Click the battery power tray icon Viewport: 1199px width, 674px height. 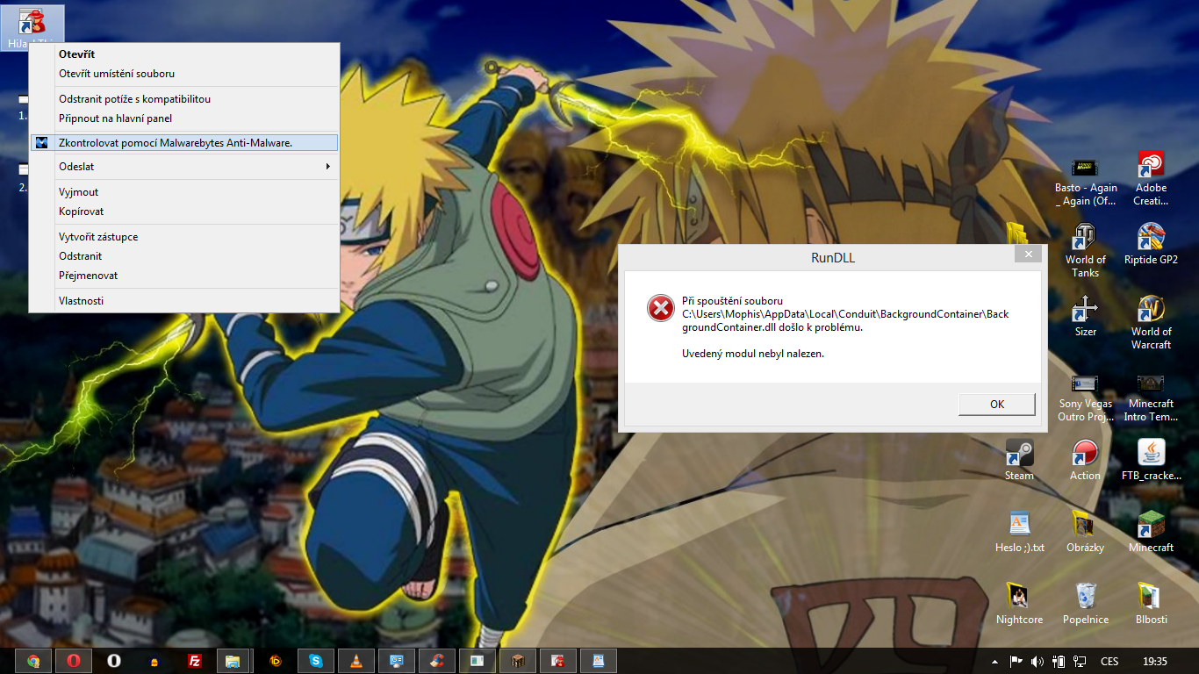1059,662
